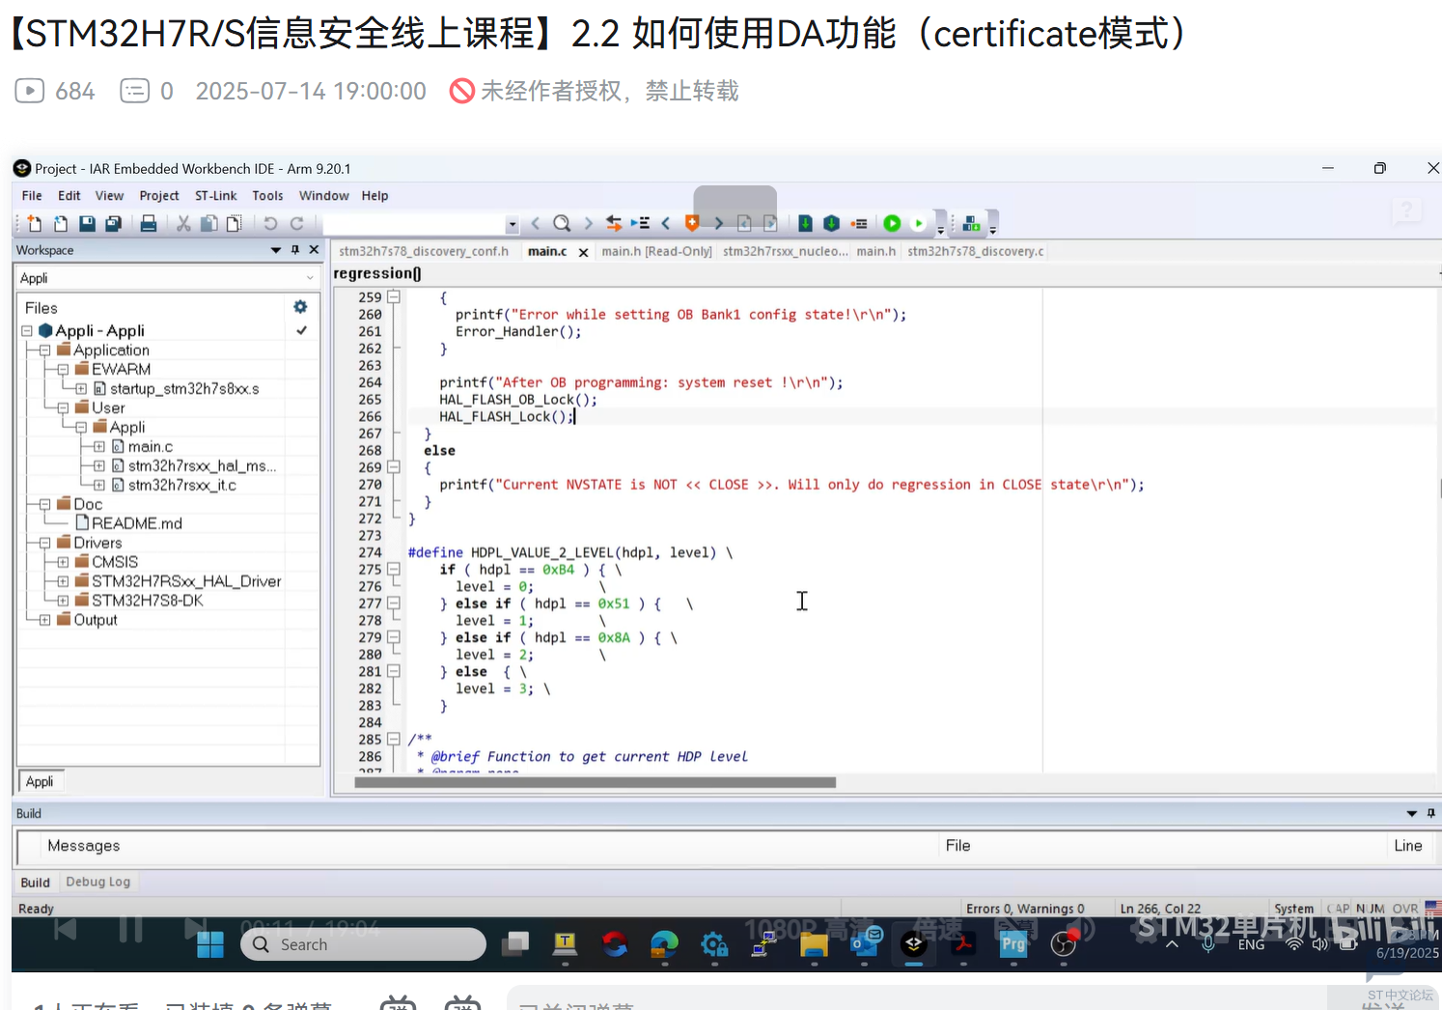This screenshot has width=1442, height=1010.
Task: Open the Tools menu
Action: point(267,196)
